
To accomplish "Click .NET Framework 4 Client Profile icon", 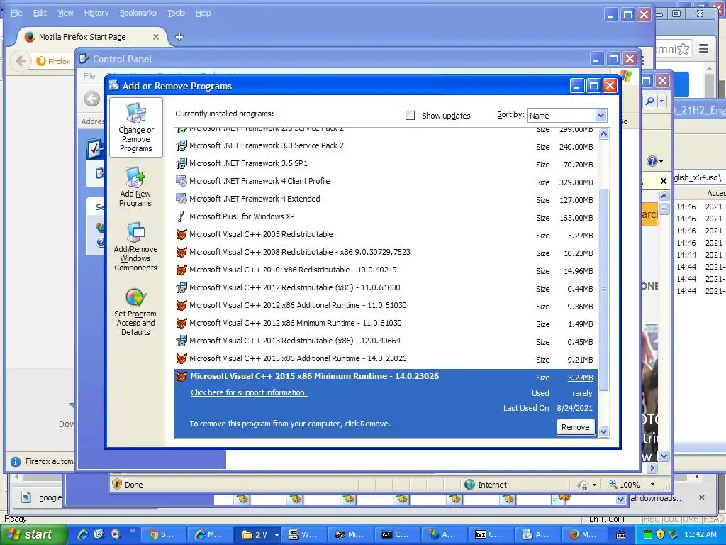I will coord(181,181).
